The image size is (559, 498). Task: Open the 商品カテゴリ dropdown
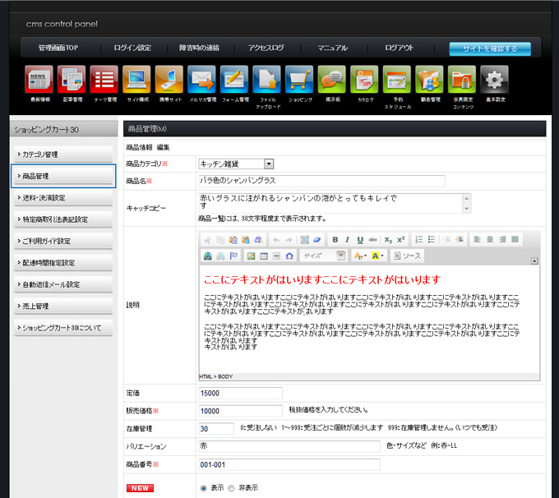pos(236,164)
